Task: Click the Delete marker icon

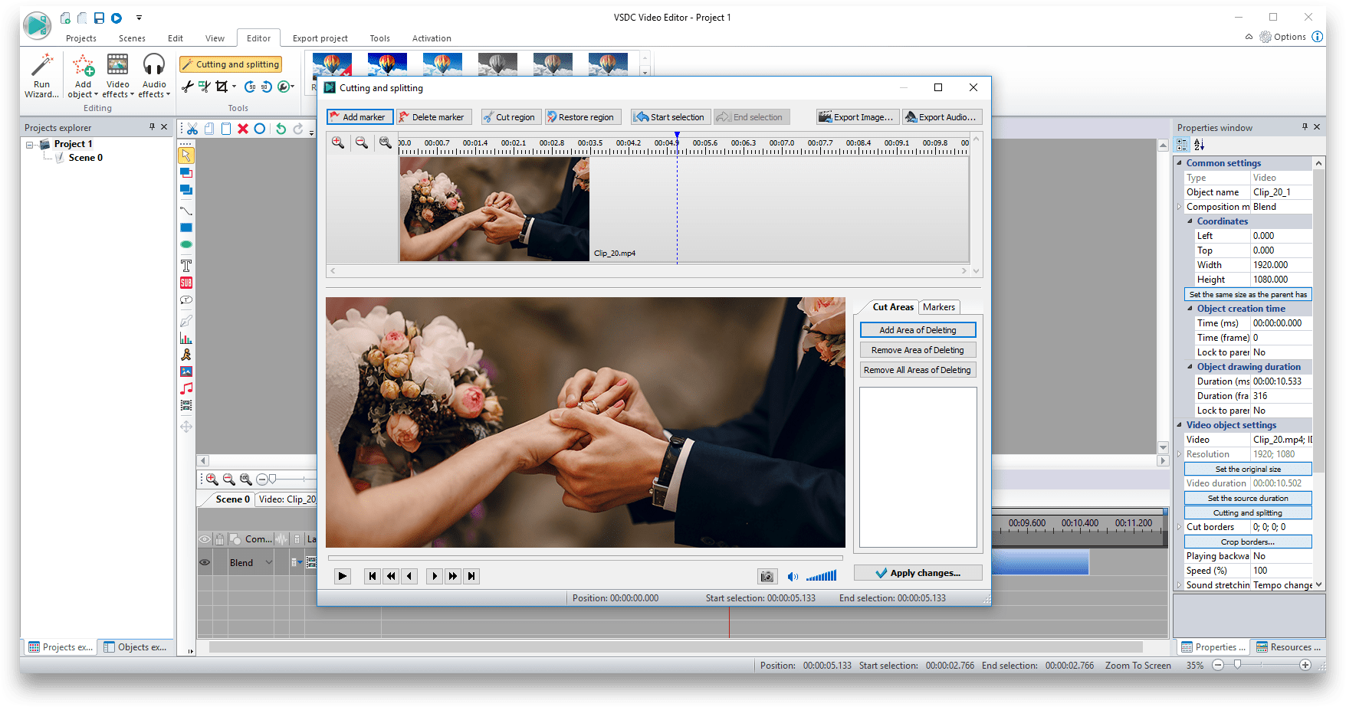Action: coord(434,116)
